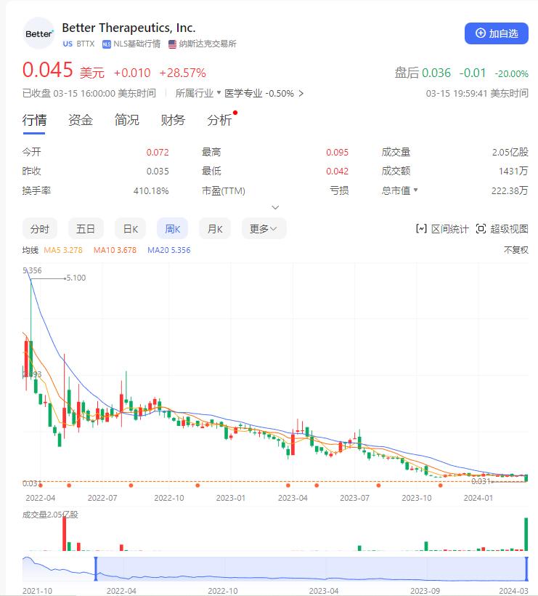Select the 分时 chart period
Viewport: 538px width, 596px height.
click(x=40, y=229)
